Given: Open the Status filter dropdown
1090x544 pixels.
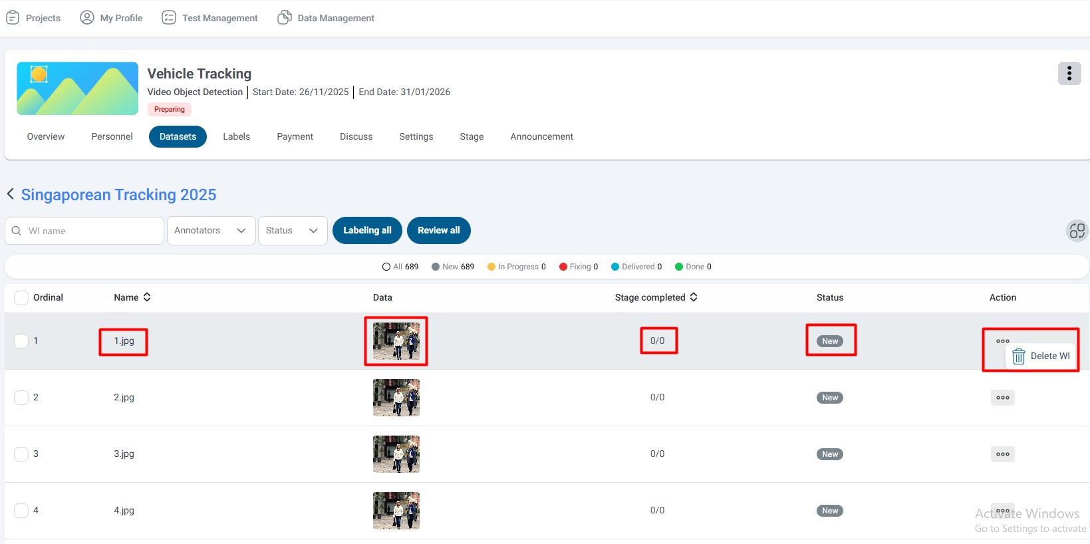Looking at the screenshot, I should click(292, 231).
